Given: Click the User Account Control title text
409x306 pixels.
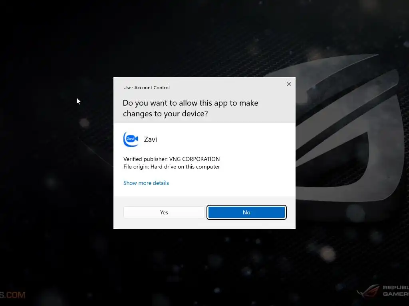Looking at the screenshot, I should coord(146,88).
